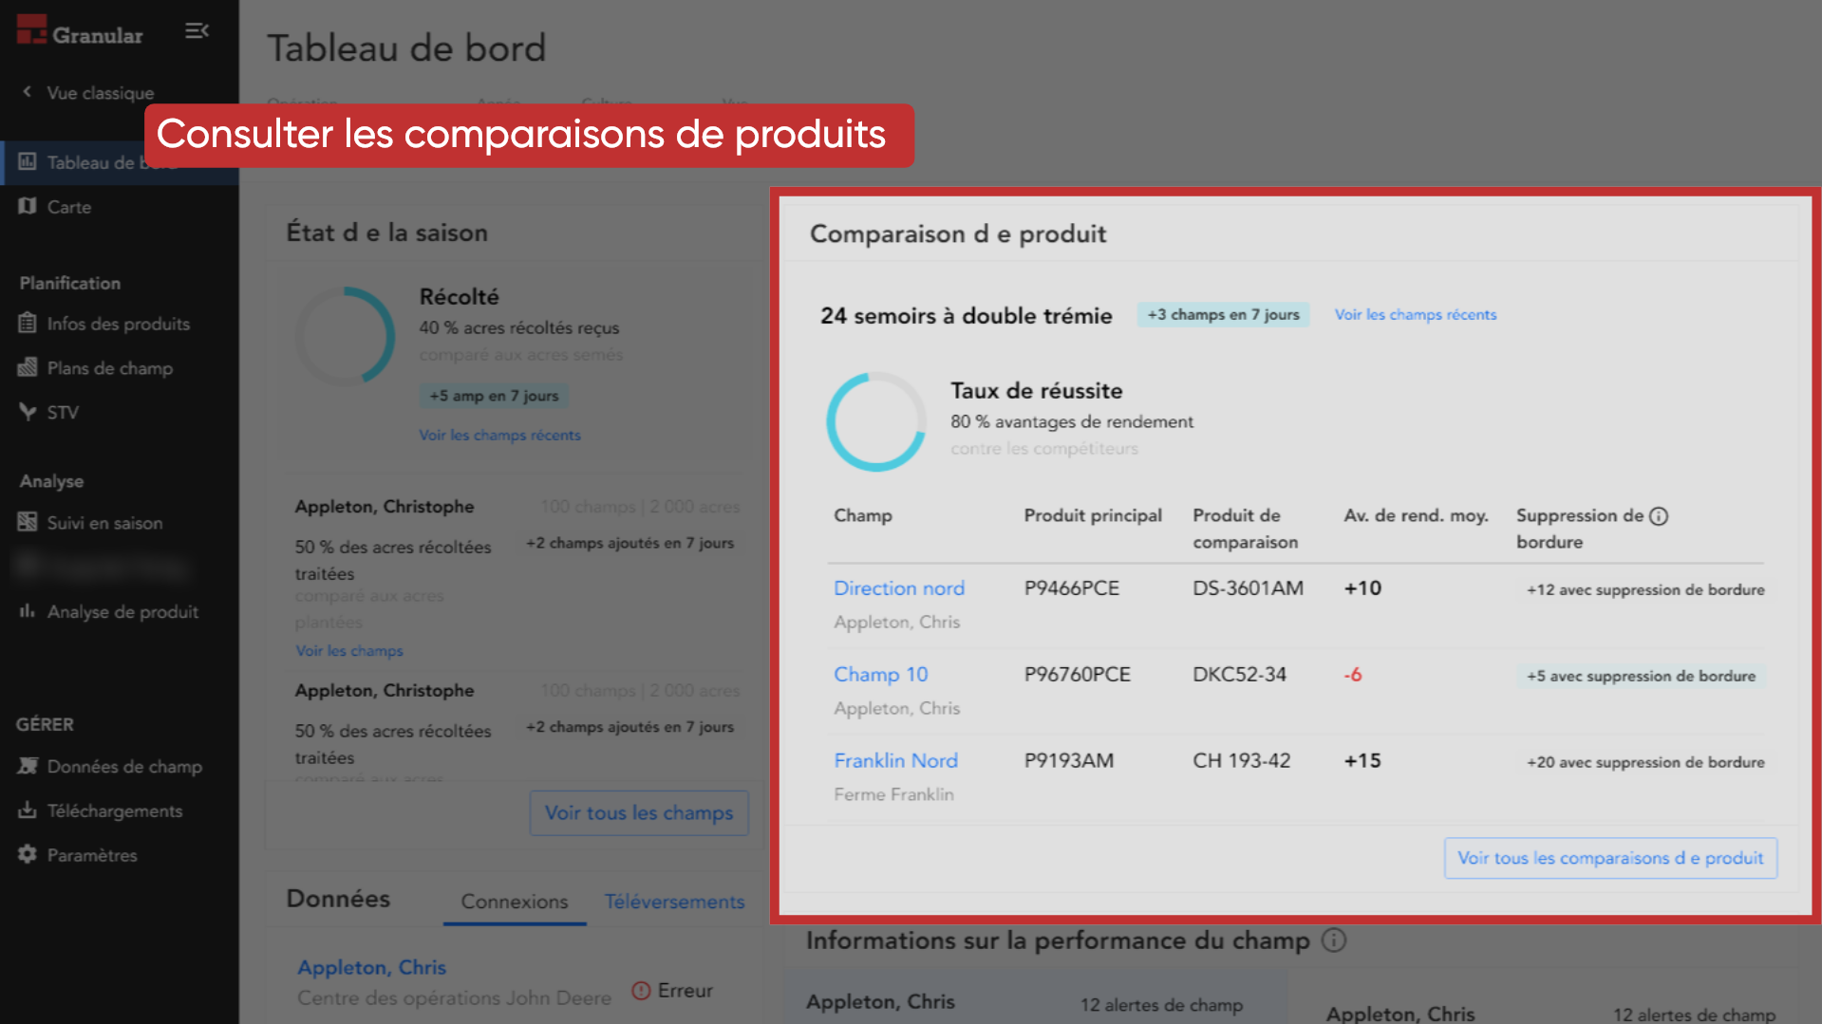This screenshot has height=1024, width=1822.
Task: Click product code P9466PCE
Action: coord(1071,588)
